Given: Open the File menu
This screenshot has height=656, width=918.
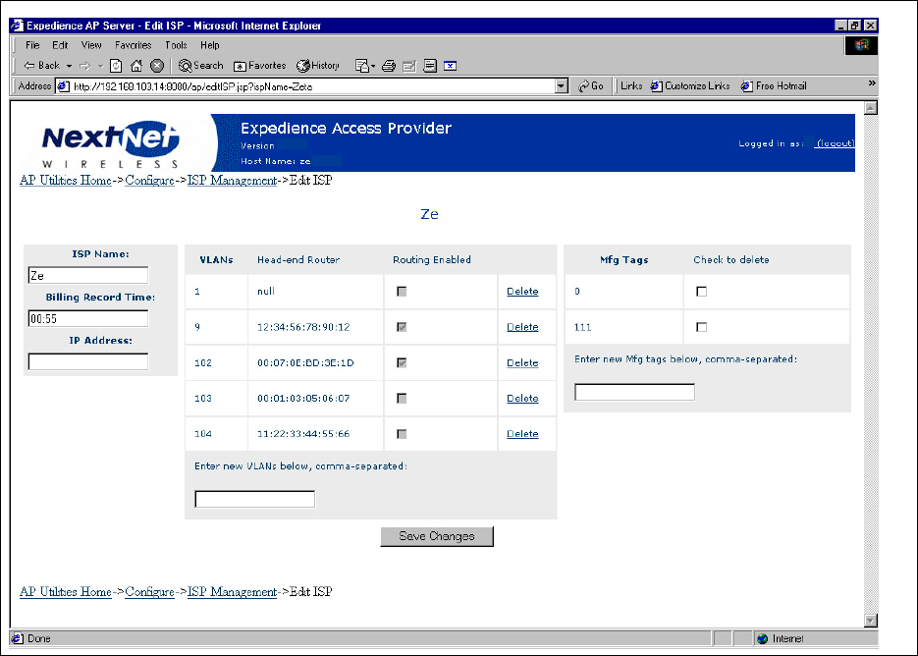Looking at the screenshot, I should (32, 45).
